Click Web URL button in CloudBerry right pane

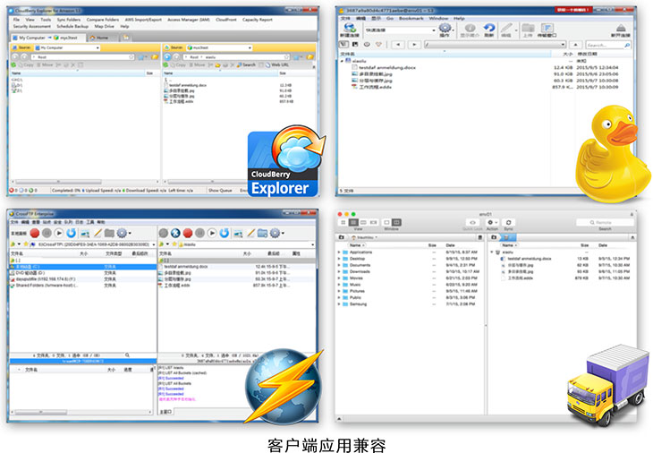[x=277, y=65]
